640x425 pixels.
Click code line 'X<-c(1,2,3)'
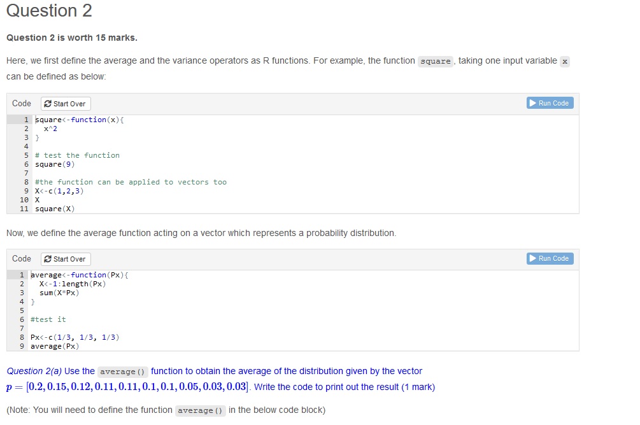point(59,191)
